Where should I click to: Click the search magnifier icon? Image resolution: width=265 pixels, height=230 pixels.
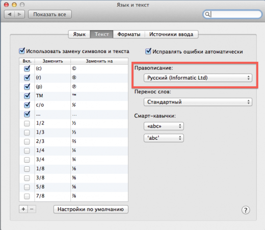coord(207,14)
